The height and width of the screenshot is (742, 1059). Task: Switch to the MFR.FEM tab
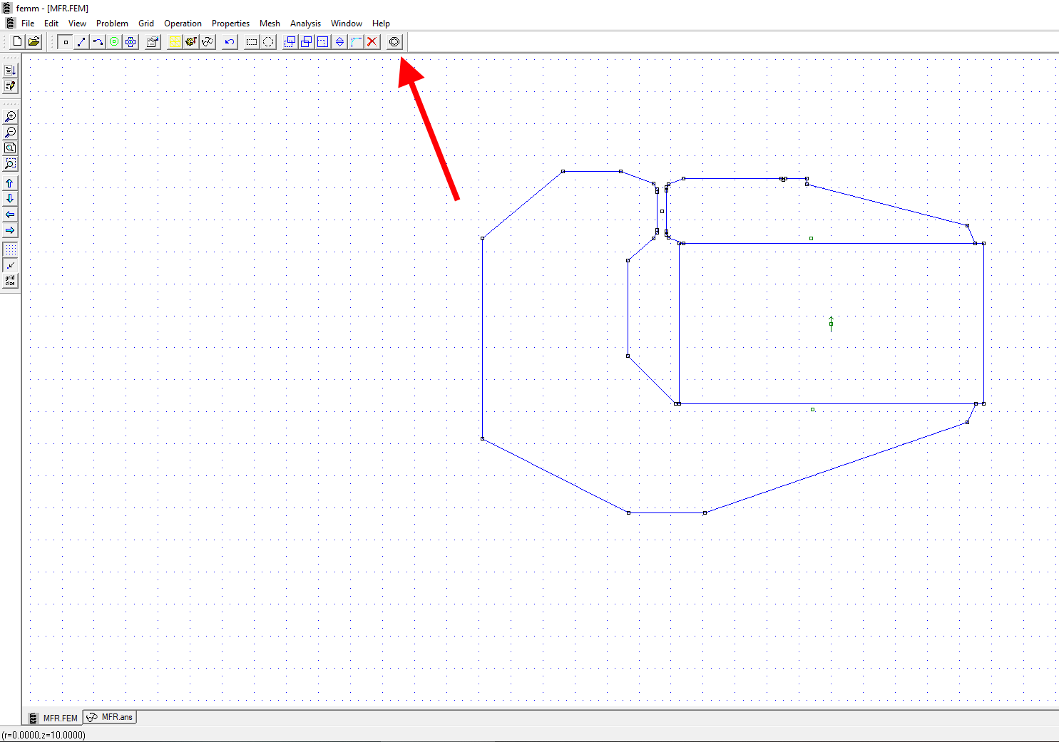pos(54,718)
